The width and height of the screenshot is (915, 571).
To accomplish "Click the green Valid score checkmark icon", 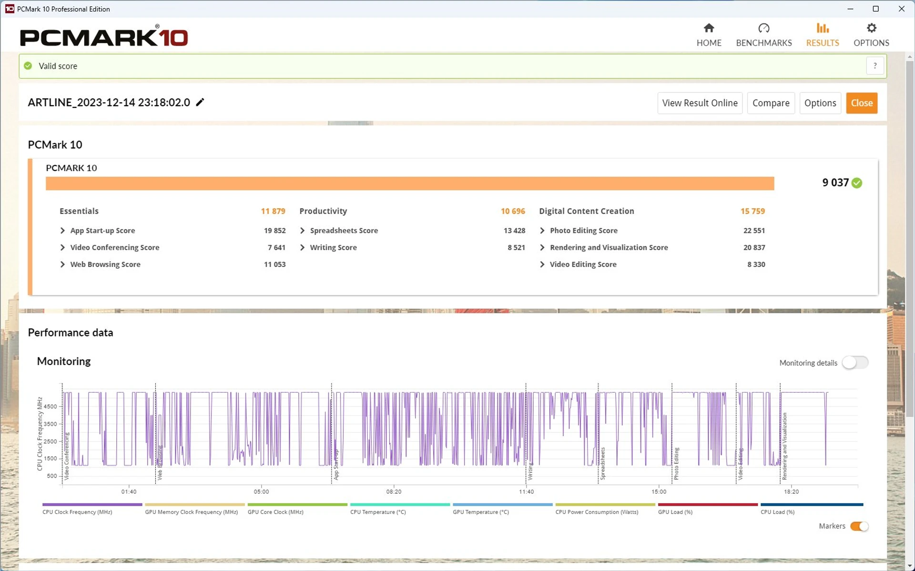I will coord(28,66).
